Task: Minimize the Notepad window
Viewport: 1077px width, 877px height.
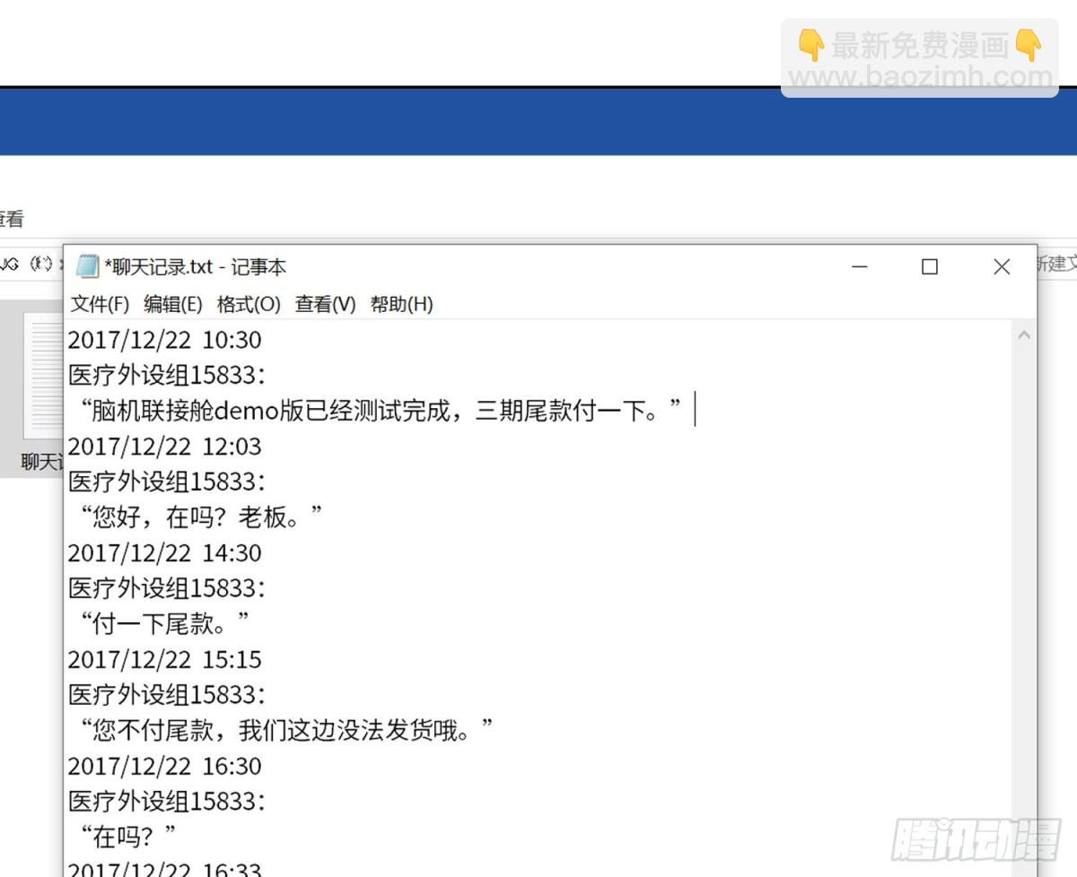Action: point(860,267)
